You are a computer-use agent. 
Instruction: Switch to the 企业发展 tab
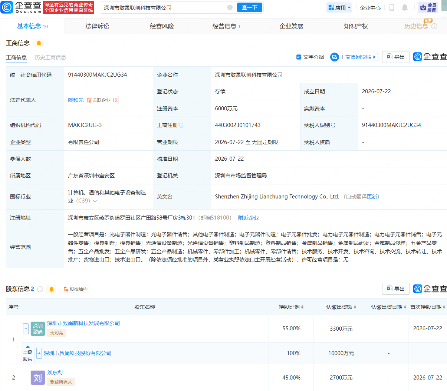291,26
